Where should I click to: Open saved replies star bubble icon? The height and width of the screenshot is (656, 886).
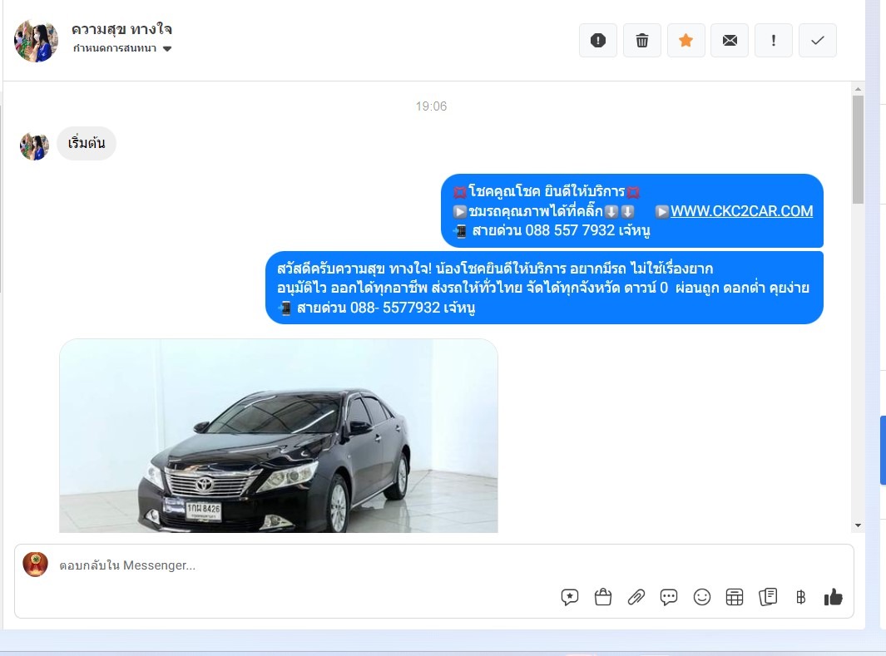[570, 597]
